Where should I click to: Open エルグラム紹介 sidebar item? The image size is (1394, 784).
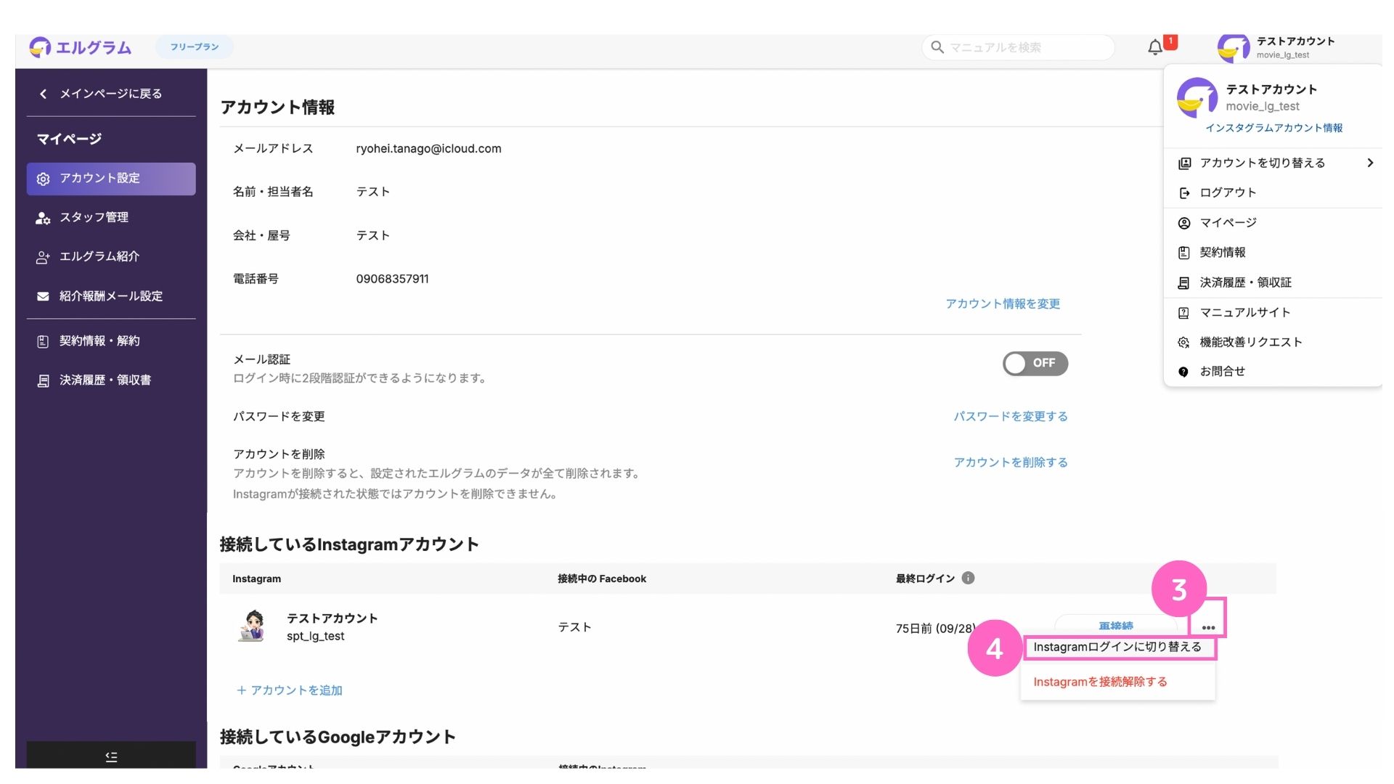pyautogui.click(x=99, y=256)
